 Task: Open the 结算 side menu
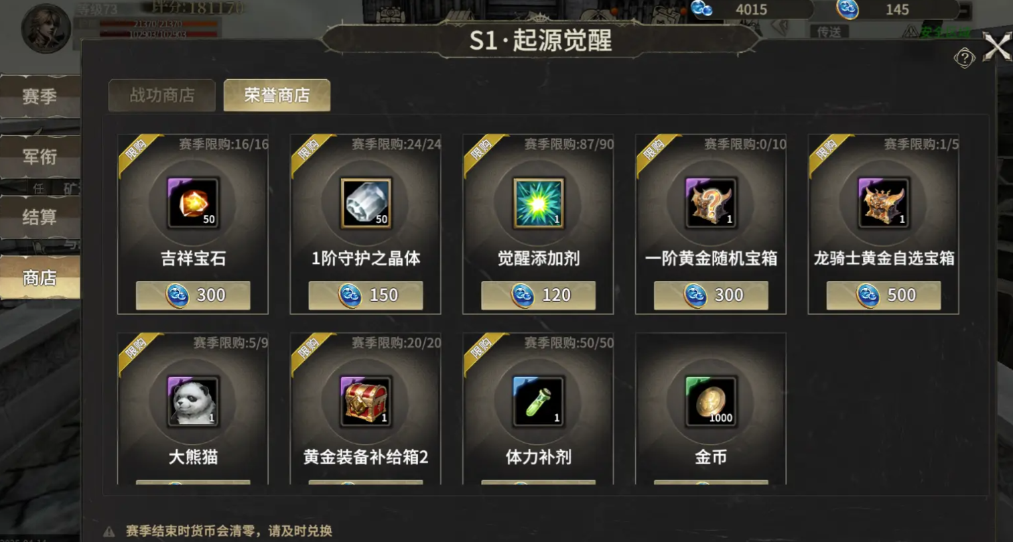pyautogui.click(x=40, y=218)
